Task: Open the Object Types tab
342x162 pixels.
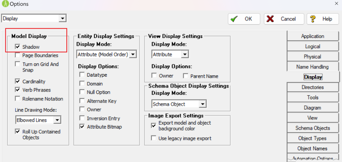Action: [x=313, y=138]
